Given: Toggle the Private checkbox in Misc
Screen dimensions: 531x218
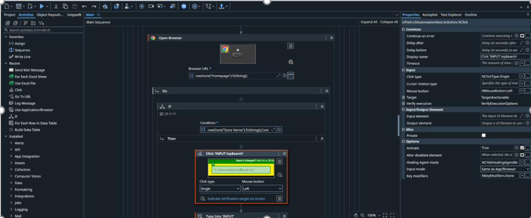Looking at the screenshot, I should point(484,135).
